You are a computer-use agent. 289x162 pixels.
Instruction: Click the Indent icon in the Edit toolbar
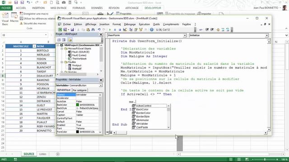(x=207, y=30)
